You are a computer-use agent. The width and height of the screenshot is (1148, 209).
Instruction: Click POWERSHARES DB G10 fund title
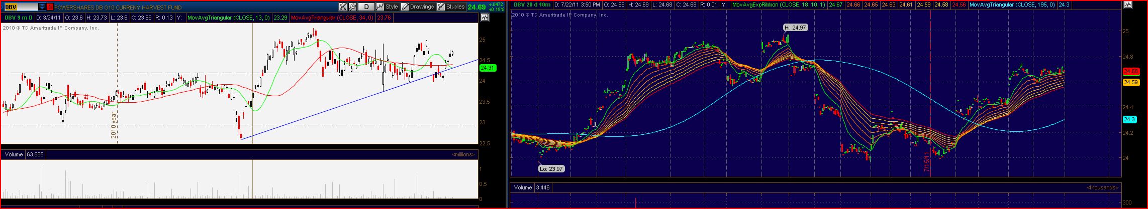coord(118,8)
